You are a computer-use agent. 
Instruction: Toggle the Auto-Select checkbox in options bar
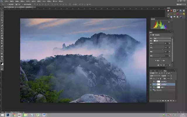[x=7, y=4]
